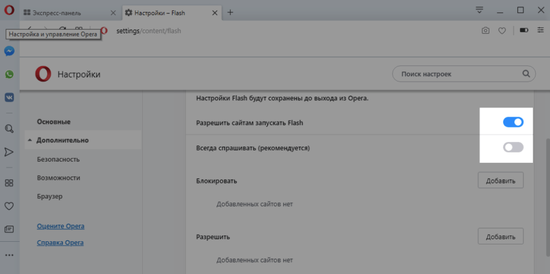
Task: Take a snapshot with the camera icon
Action: click(x=486, y=31)
